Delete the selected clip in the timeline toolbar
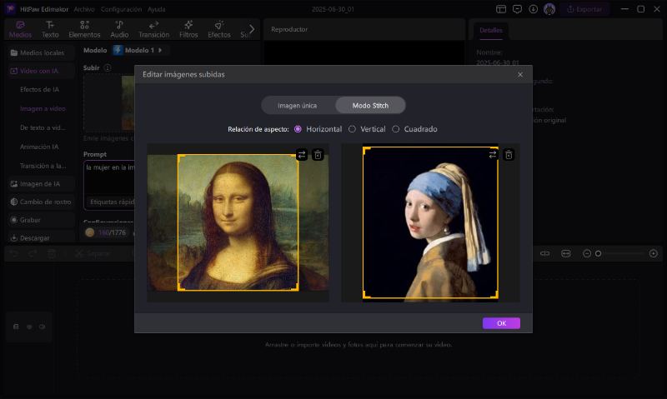 click(52, 254)
